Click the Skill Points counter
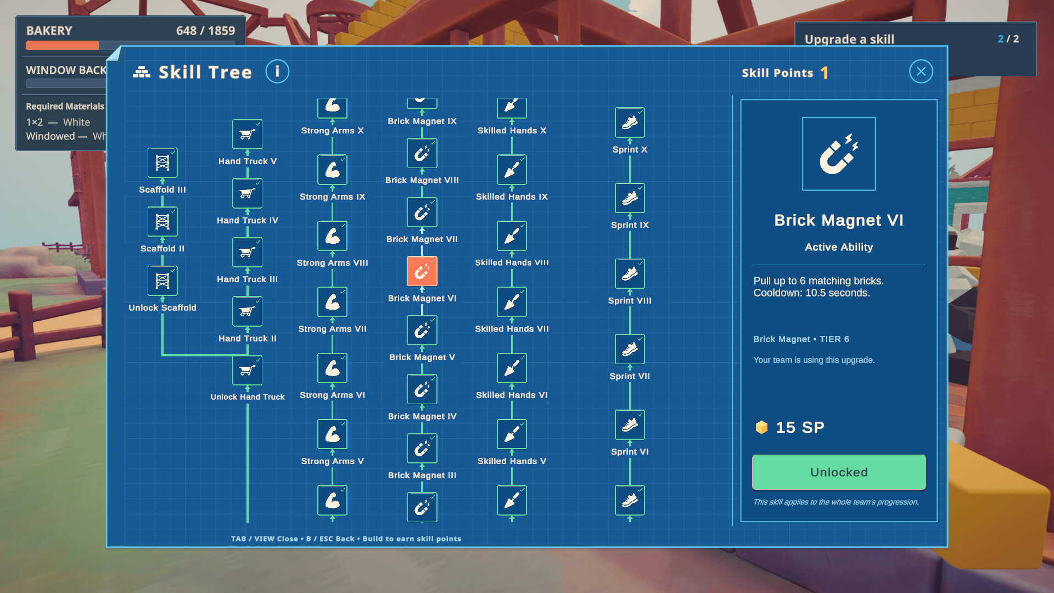 785,73
